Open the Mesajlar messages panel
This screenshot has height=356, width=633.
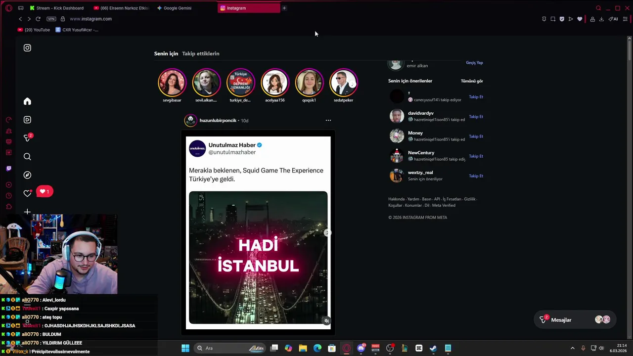(x=576, y=320)
